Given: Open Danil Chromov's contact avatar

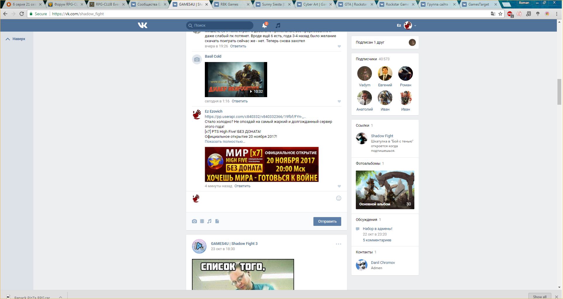Looking at the screenshot, I should click(x=361, y=265).
